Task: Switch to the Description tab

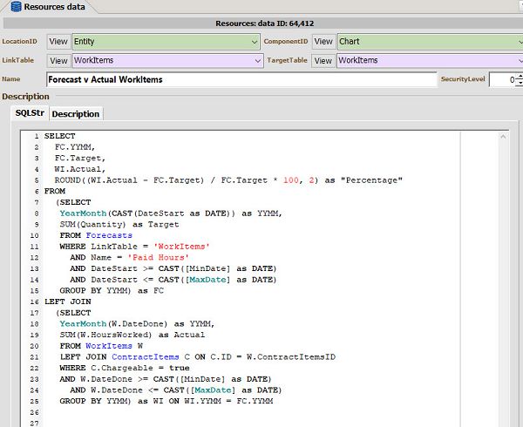Action: (76, 114)
